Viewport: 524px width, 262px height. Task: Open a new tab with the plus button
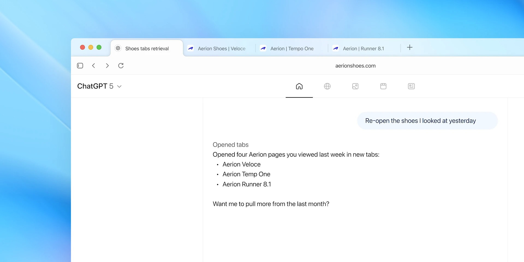click(410, 47)
